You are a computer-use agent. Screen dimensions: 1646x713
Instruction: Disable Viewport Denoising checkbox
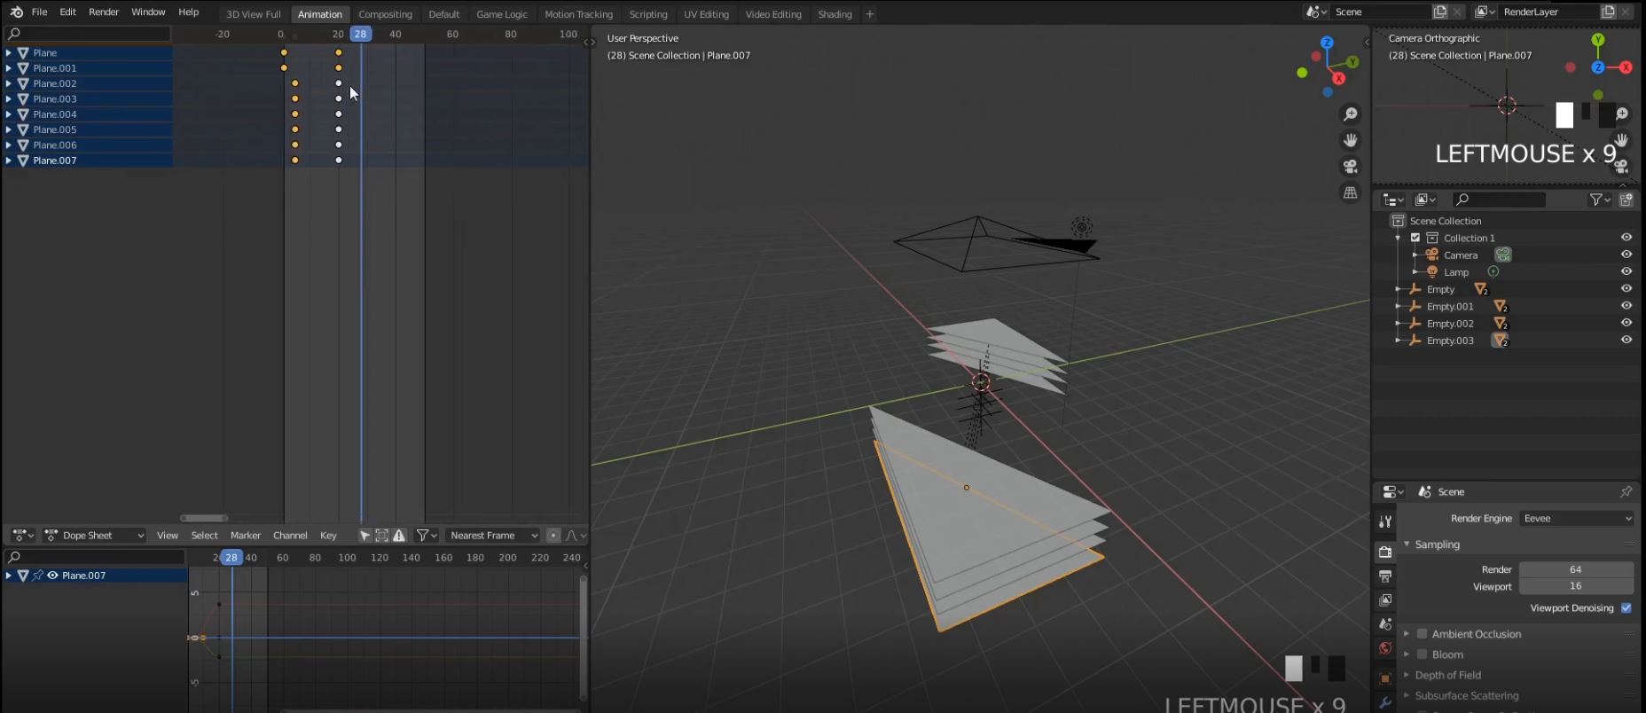coord(1626,608)
